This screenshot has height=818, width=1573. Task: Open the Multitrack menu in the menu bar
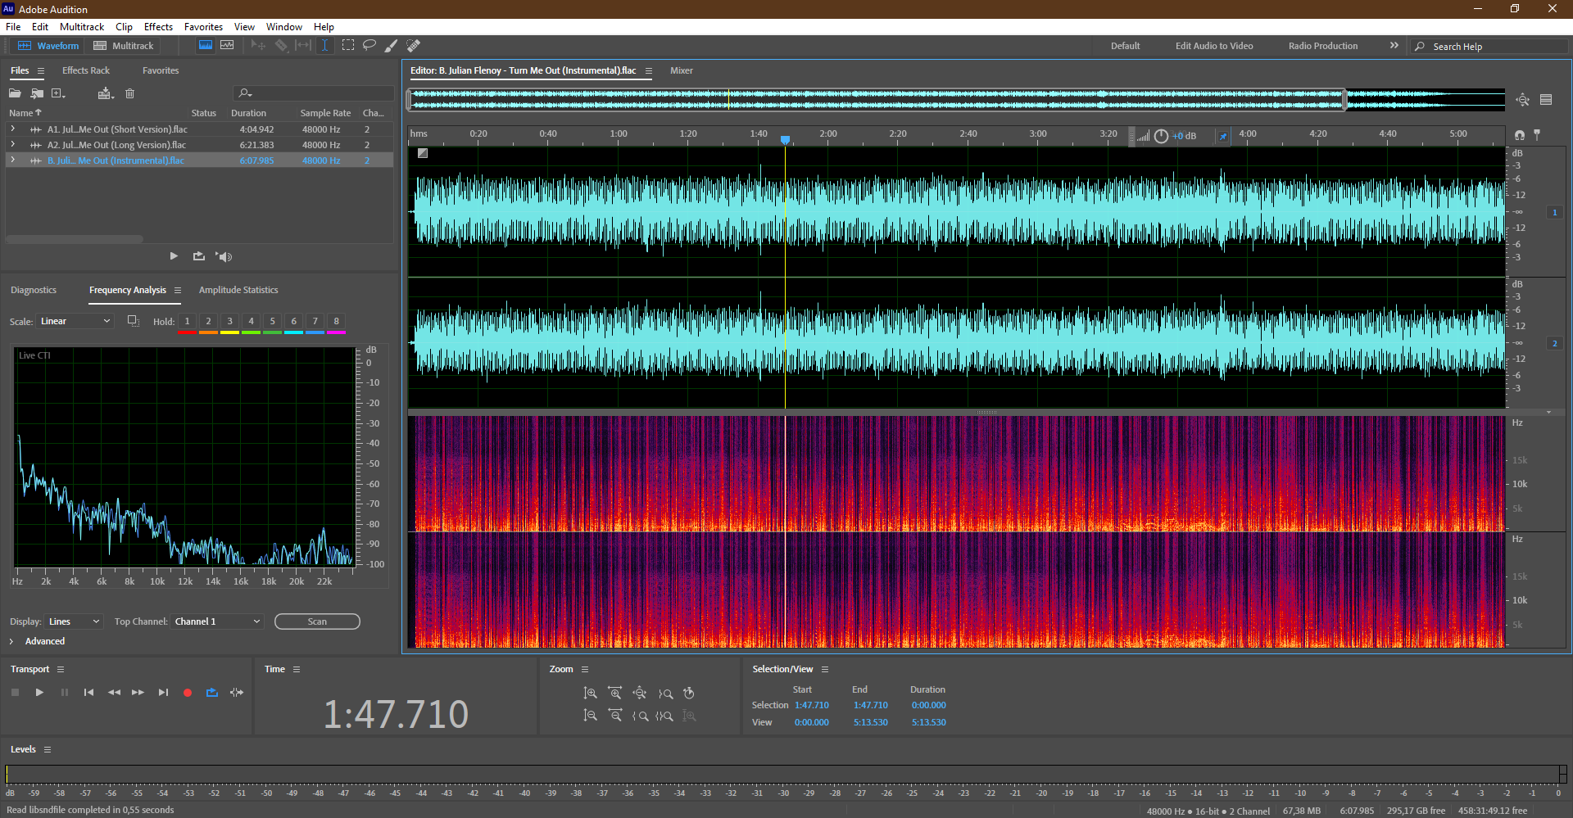coord(82,27)
